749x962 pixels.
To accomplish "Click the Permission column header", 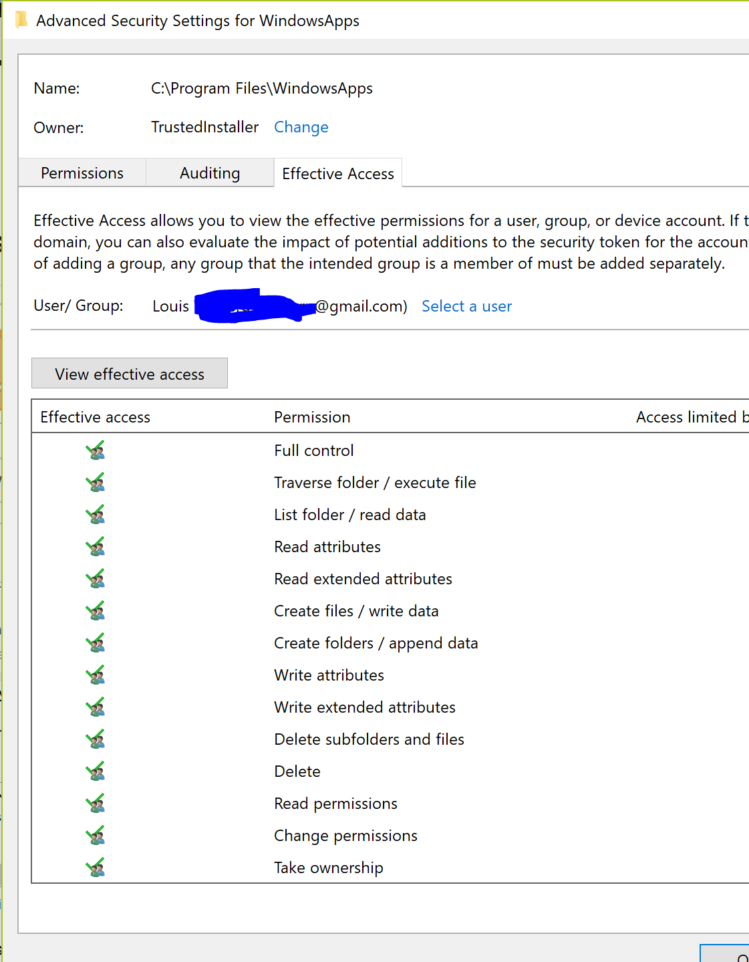I will [x=312, y=416].
